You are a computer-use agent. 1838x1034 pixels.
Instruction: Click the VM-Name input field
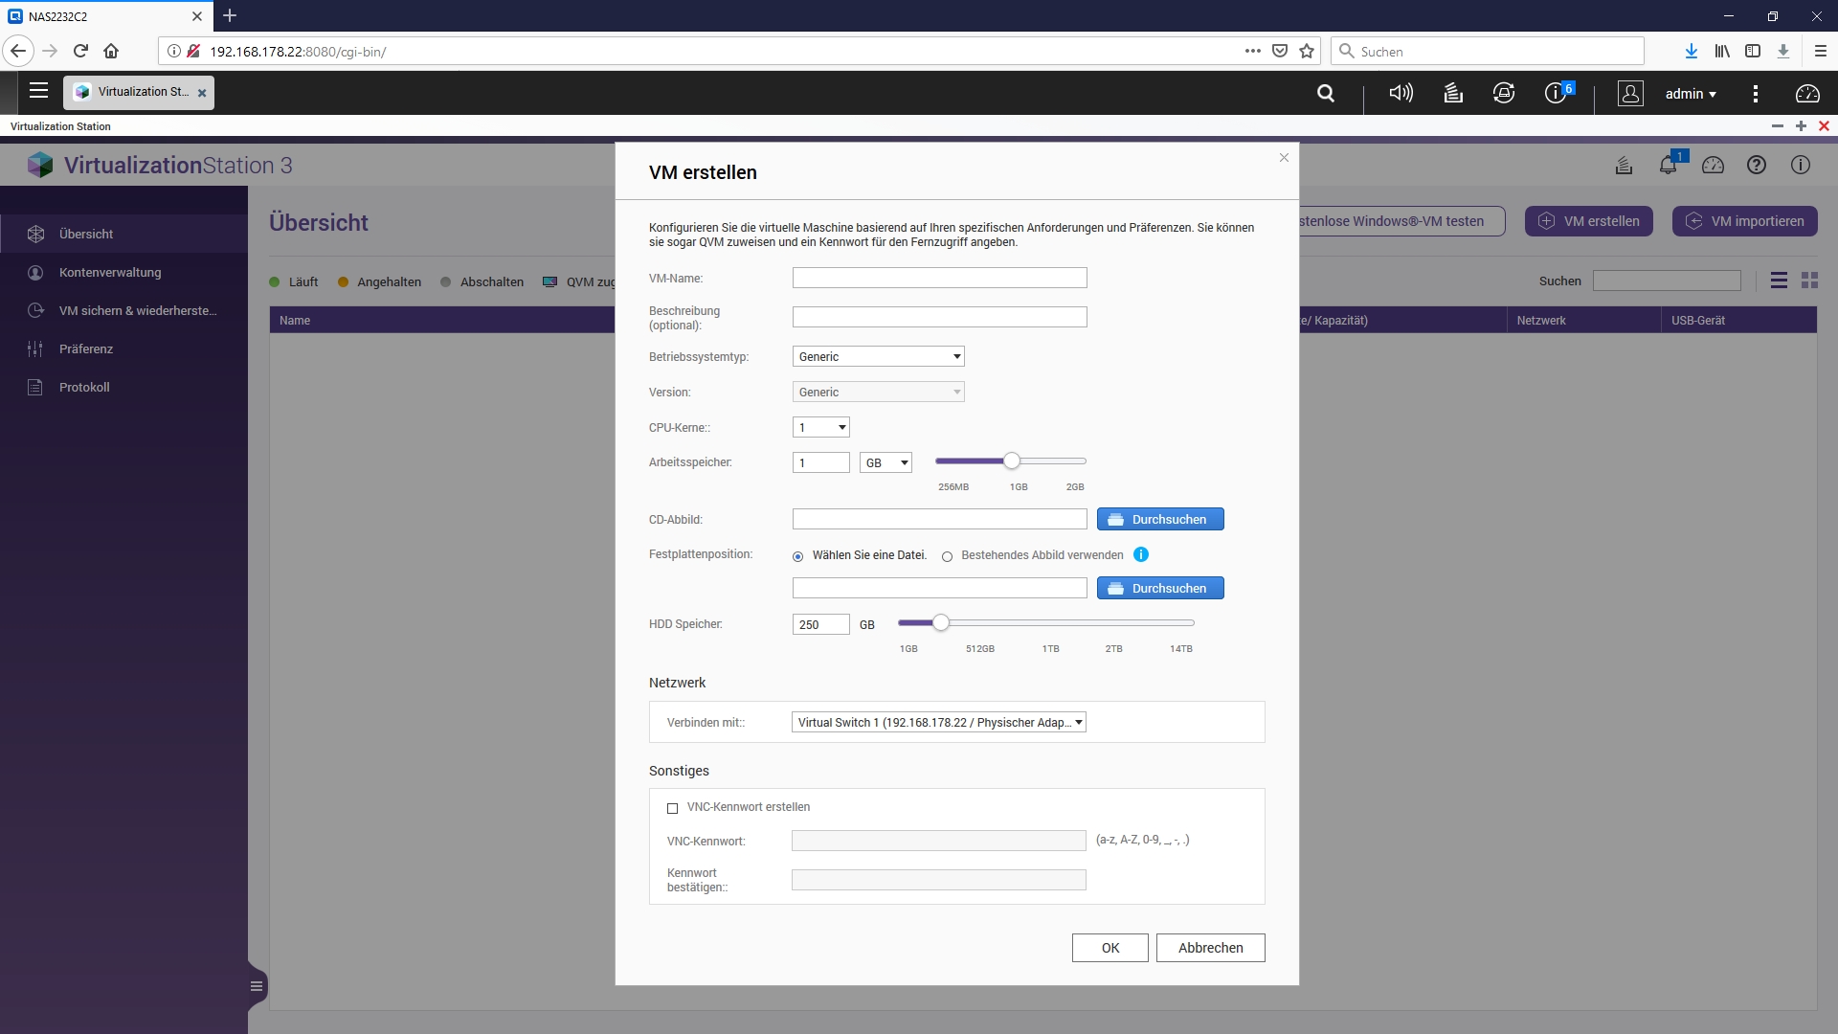pos(939,278)
